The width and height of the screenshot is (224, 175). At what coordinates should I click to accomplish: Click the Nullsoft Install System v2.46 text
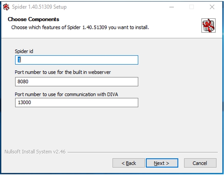[35, 152]
